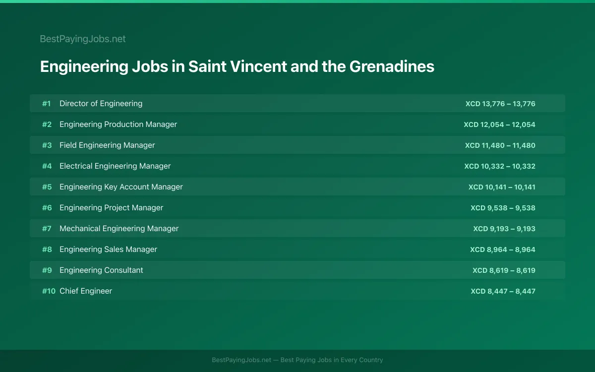
Task: Click the #3 rank number
Action: click(47, 145)
